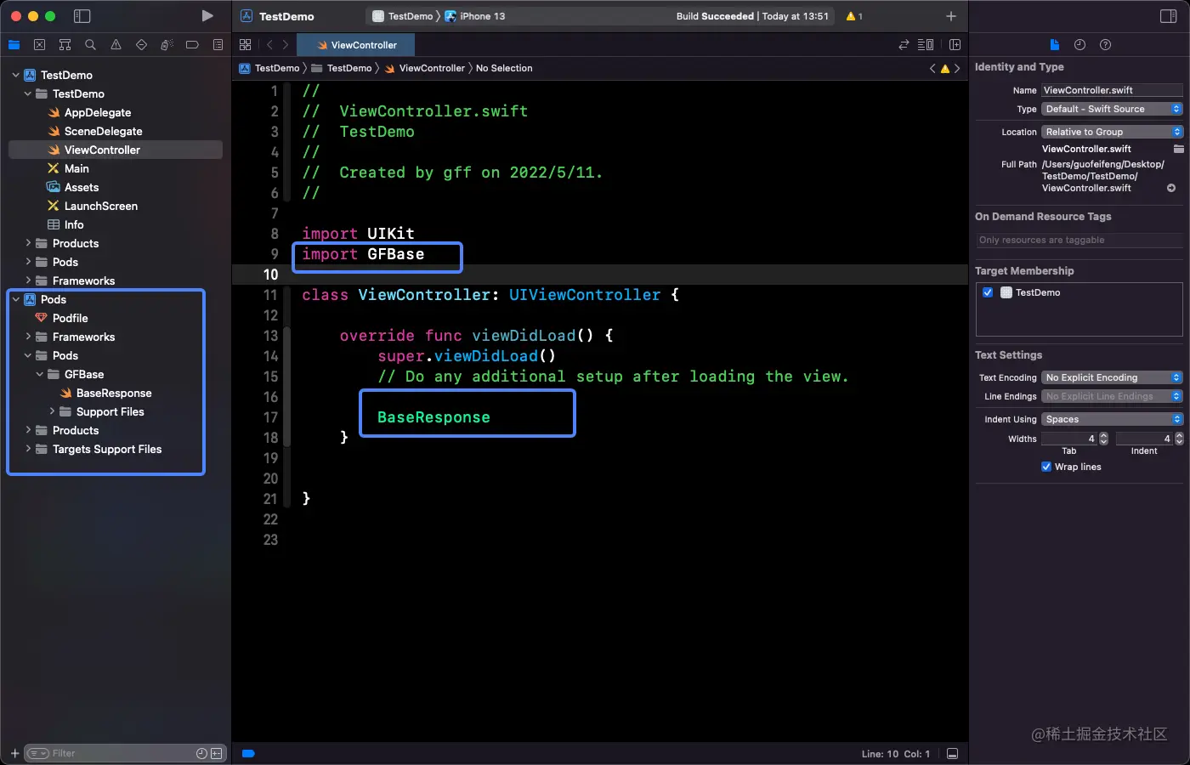Open the Project navigator folder icon
This screenshot has height=765, width=1190.
14,45
